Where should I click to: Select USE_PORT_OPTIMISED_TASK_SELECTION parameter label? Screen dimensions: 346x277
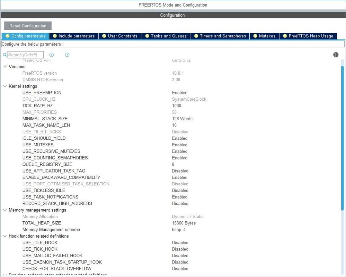[x=66, y=184]
